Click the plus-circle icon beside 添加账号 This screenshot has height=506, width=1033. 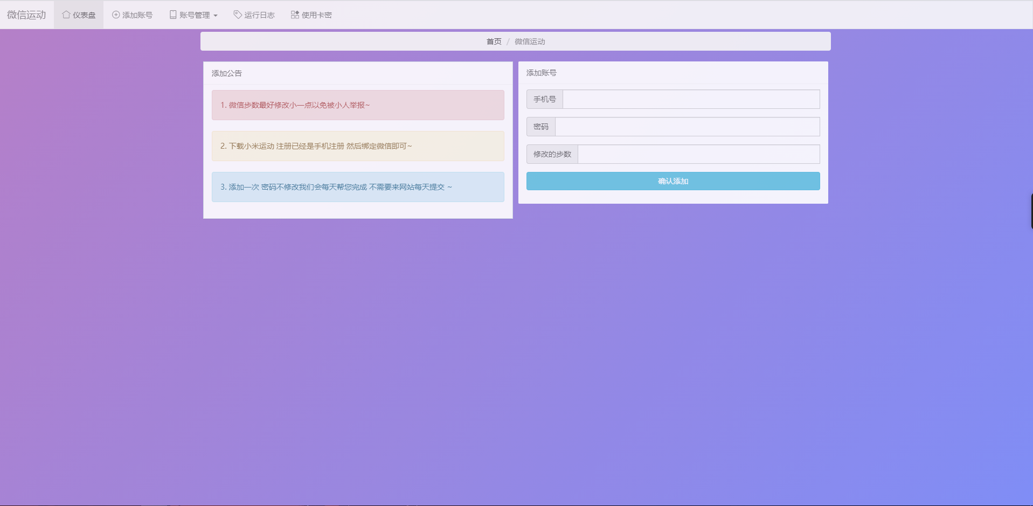coord(116,15)
